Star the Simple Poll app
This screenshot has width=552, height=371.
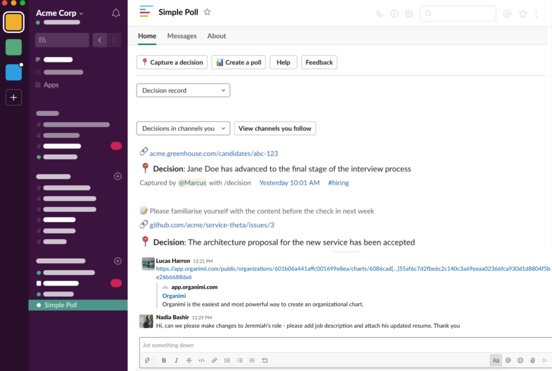[207, 11]
